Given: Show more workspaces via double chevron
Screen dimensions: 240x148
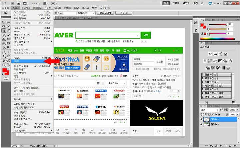Looking at the screenshot, I should point(202,3).
